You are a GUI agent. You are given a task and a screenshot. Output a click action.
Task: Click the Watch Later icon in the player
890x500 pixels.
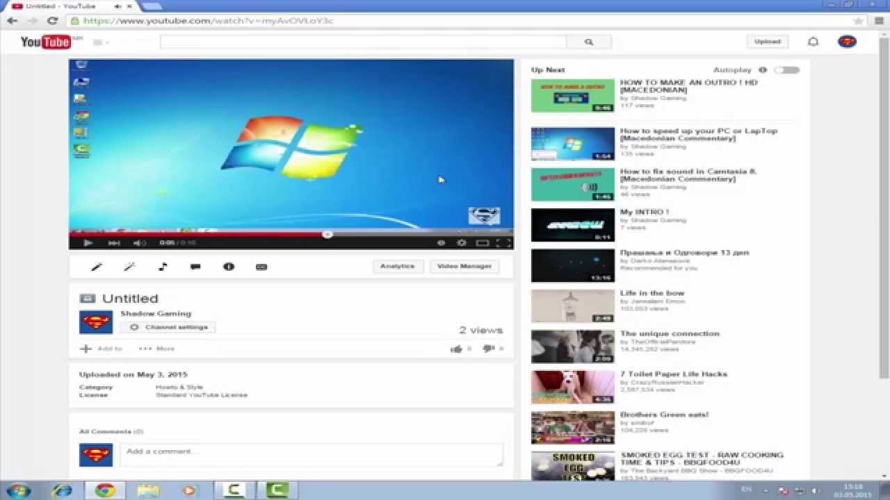click(x=441, y=243)
